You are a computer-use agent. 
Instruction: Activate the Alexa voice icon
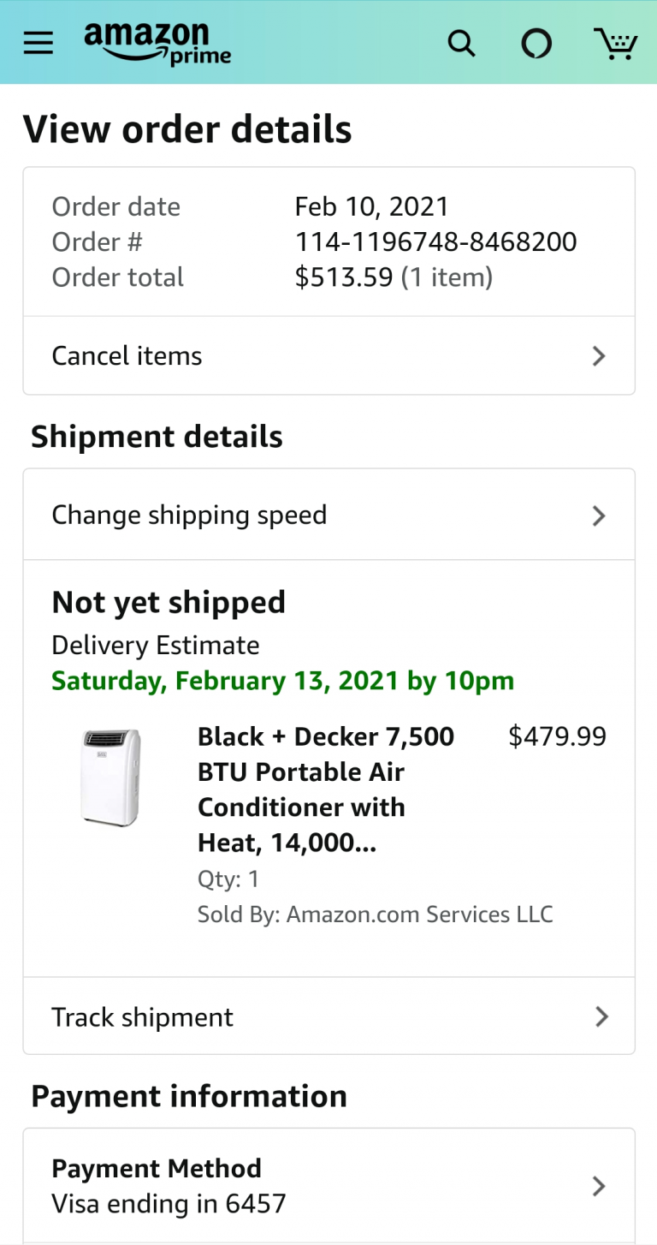pyautogui.click(x=536, y=44)
